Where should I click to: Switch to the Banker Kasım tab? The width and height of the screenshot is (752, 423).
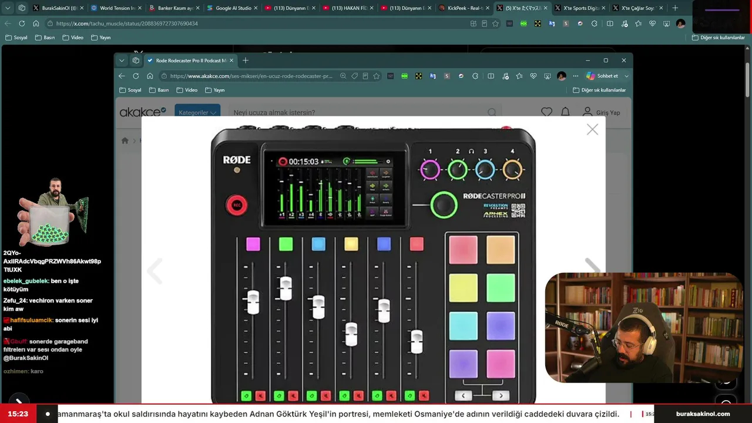pos(174,8)
